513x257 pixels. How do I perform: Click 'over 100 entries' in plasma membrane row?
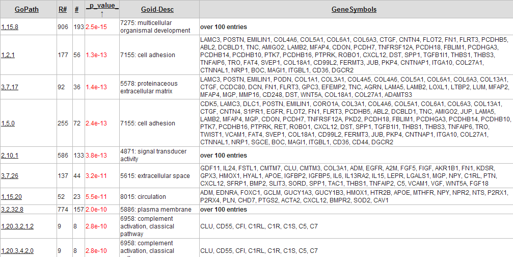click(224, 210)
